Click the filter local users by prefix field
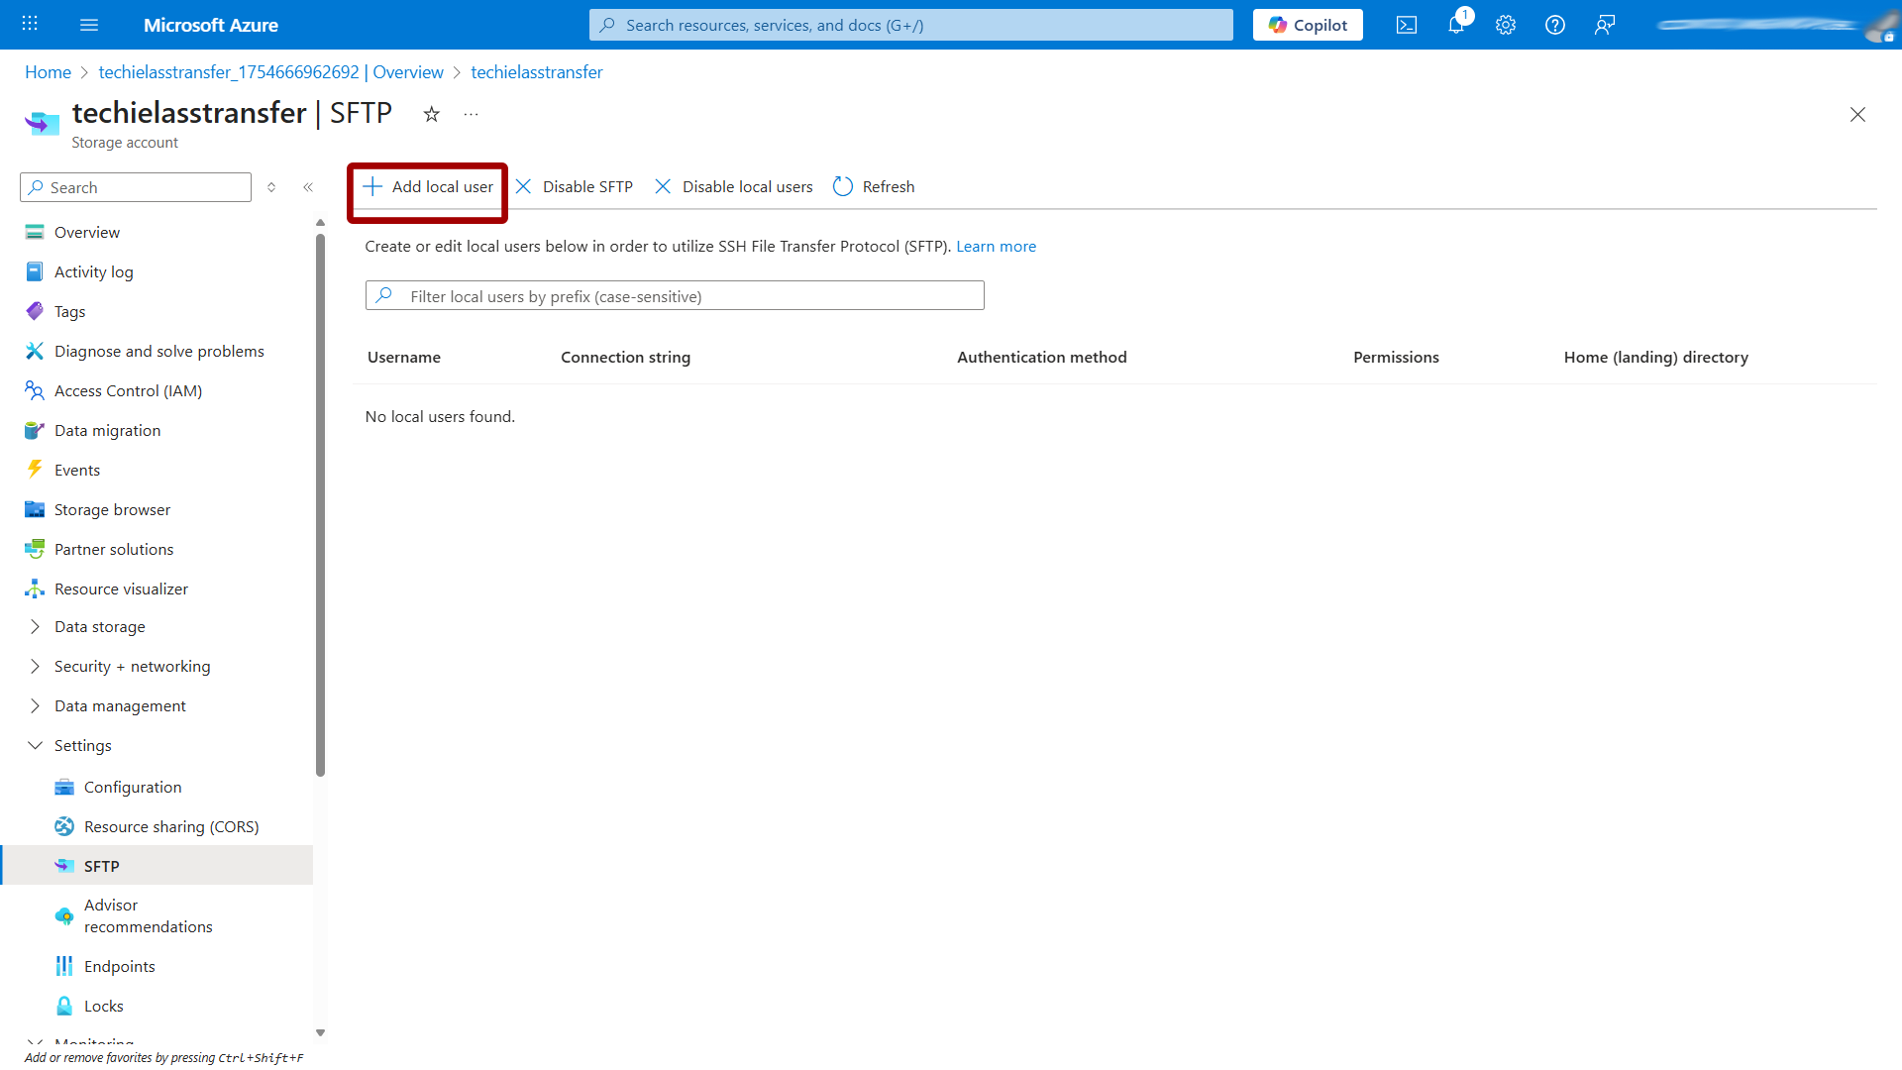 click(674, 295)
